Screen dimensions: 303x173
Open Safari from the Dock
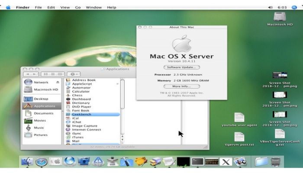pos(42,162)
